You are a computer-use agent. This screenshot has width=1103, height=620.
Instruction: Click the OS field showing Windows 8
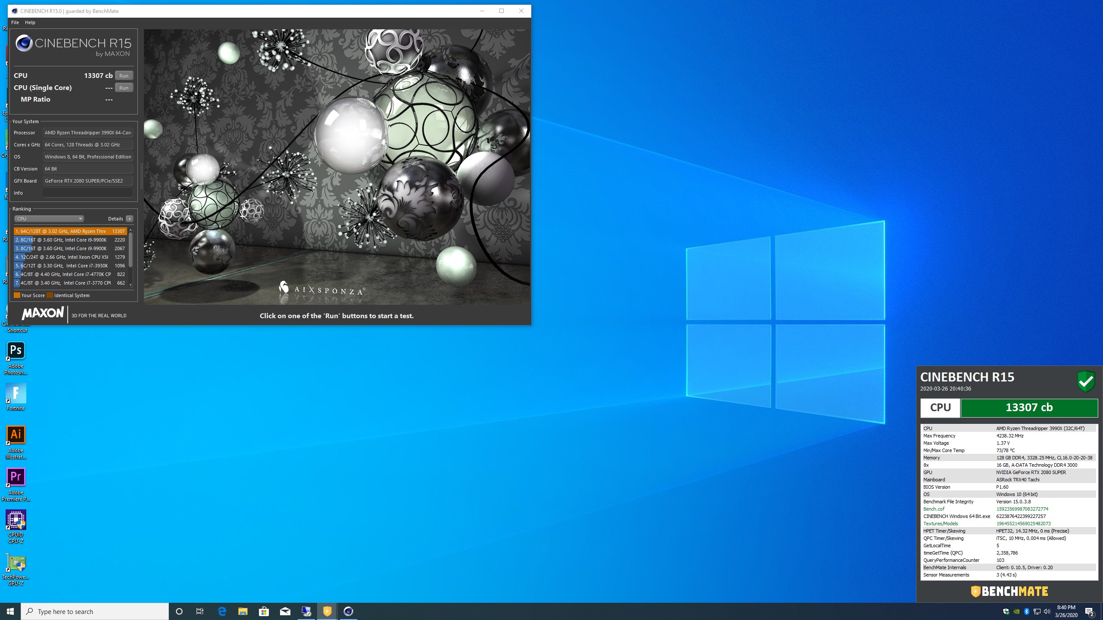pyautogui.click(x=88, y=157)
